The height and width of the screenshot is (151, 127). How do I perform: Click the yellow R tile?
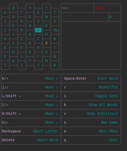(46, 43)
